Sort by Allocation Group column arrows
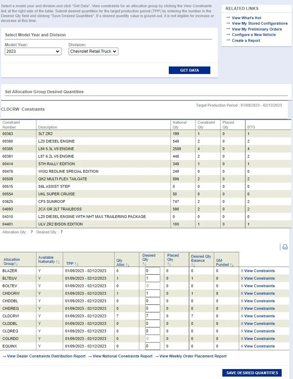Image resolution: width=293 pixels, height=379 pixels. [16, 264]
